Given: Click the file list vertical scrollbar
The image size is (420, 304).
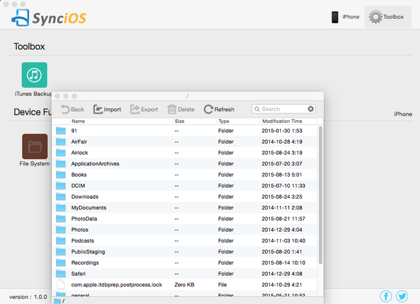Looking at the screenshot, I should [x=320, y=195].
